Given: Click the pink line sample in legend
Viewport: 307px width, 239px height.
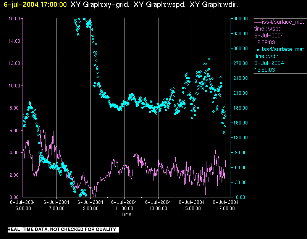Looking at the screenshot, I should 258,22.
